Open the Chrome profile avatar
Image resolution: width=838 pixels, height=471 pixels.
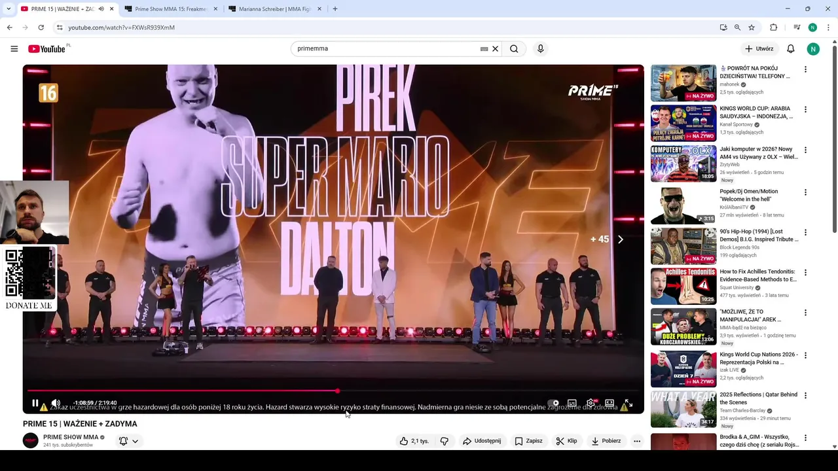812,27
